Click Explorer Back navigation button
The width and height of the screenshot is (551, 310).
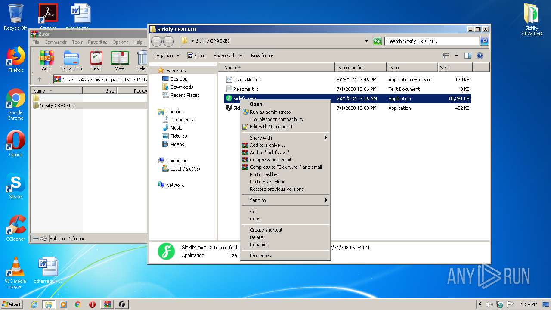(157, 41)
